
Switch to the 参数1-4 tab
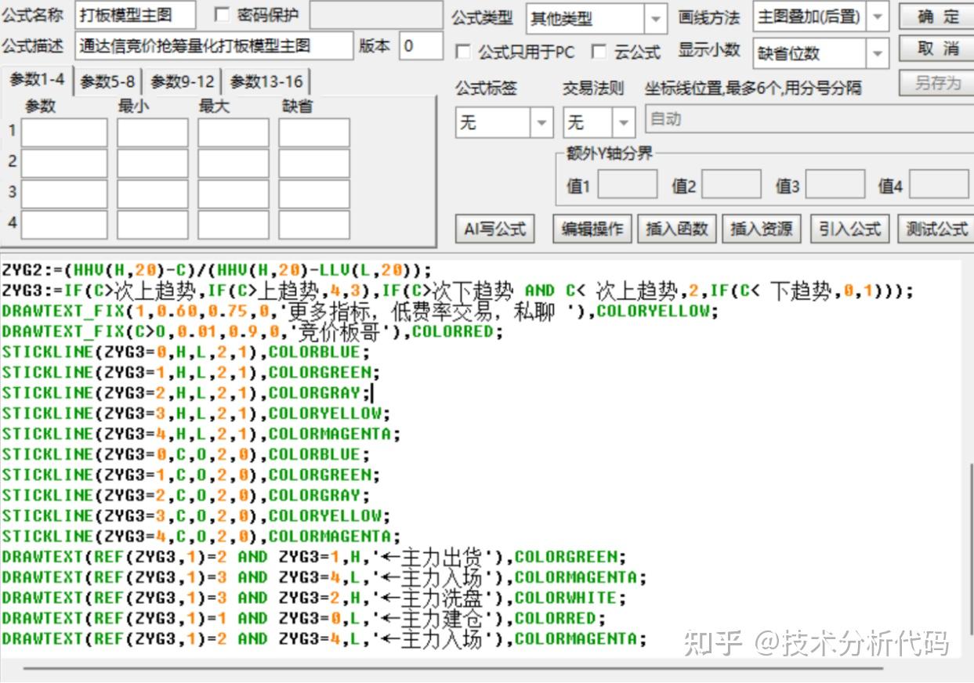(37, 80)
